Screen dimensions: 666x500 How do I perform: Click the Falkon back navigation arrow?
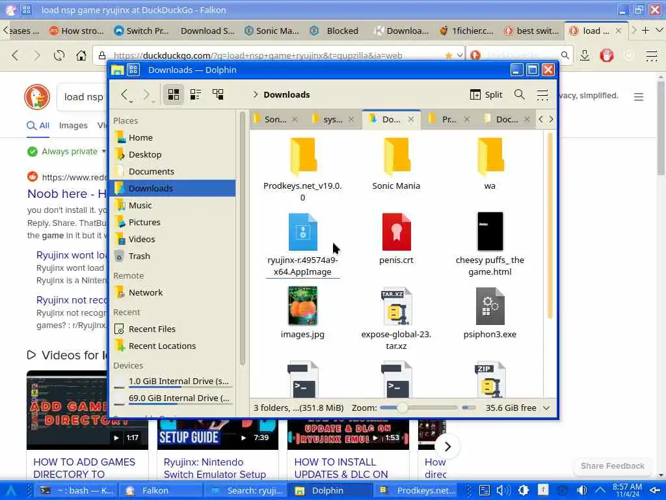pyautogui.click(x=16, y=55)
